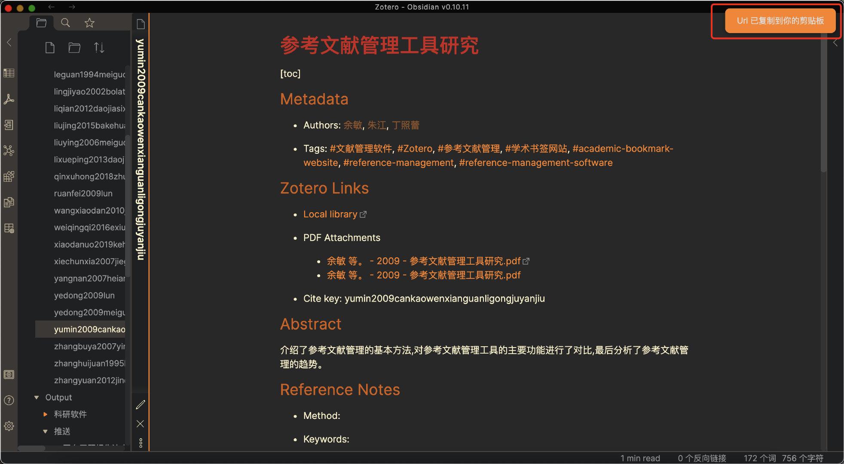Open more options for the note

(x=141, y=443)
